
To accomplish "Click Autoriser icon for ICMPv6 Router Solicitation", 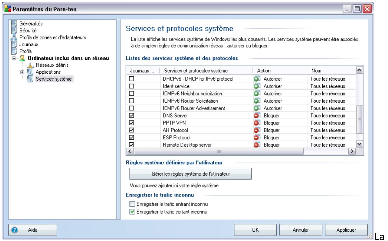I will pyautogui.click(x=257, y=101).
